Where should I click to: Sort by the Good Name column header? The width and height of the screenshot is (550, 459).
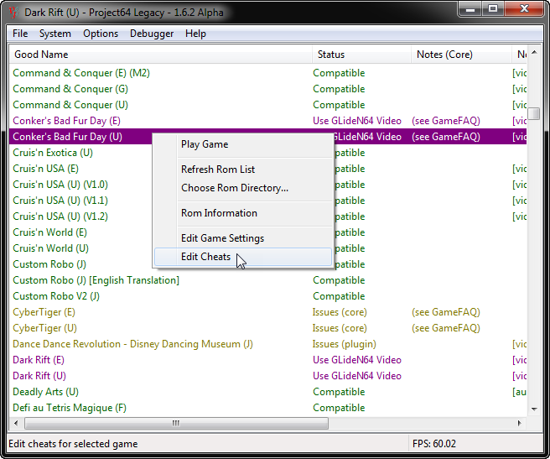point(161,55)
